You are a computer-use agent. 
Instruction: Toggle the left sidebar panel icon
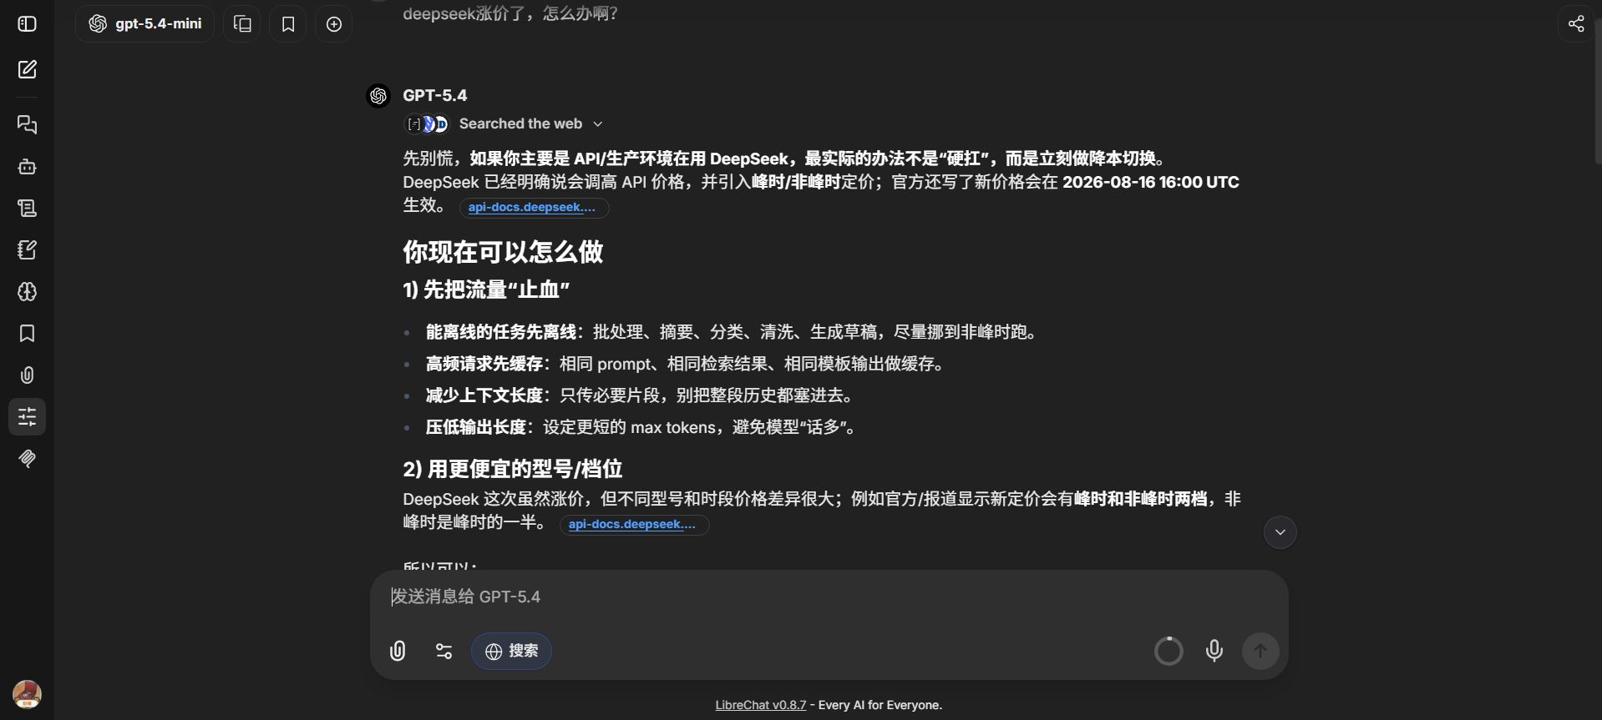(x=27, y=24)
